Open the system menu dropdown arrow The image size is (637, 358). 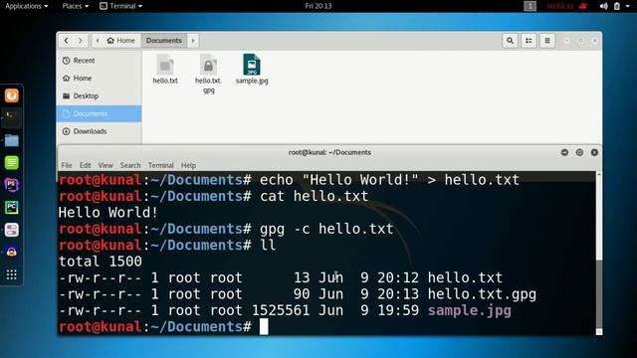[628, 6]
